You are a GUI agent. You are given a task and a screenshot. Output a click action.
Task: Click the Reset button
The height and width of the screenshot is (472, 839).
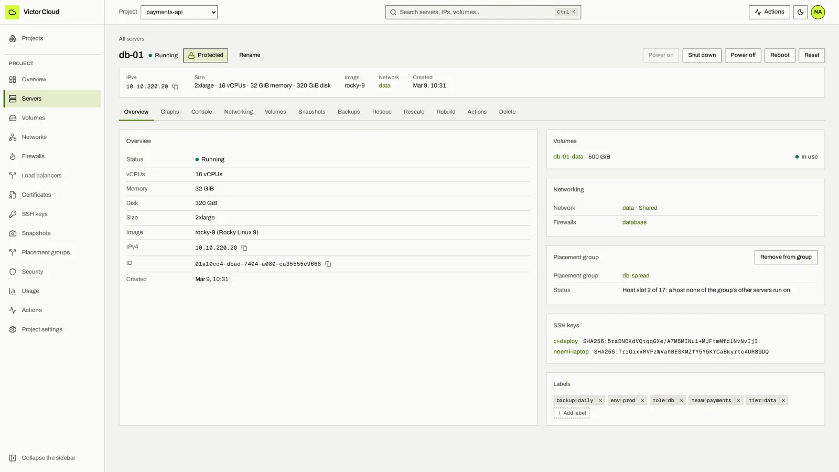pos(812,55)
